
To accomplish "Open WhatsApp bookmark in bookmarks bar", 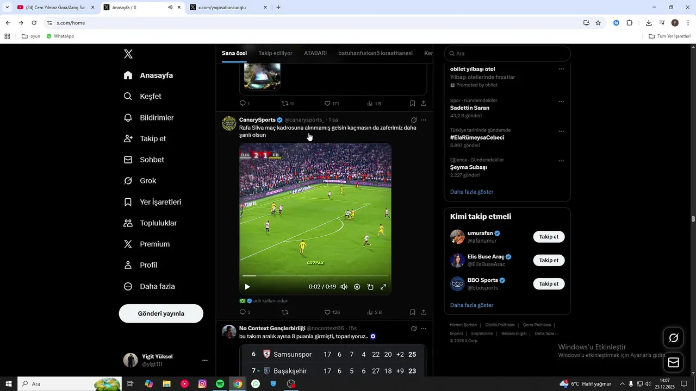I will [x=60, y=36].
